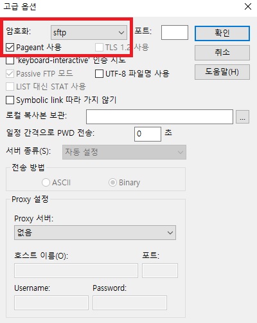Check UTF-8 파일명 사용 option
Viewport: 257px width, 323px height.
coord(99,73)
